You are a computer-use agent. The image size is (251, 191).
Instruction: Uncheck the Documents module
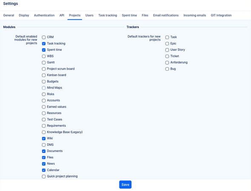click(x=44, y=151)
